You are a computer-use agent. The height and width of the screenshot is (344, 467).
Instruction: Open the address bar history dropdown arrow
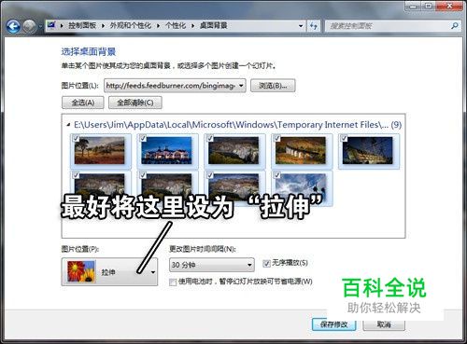point(301,26)
